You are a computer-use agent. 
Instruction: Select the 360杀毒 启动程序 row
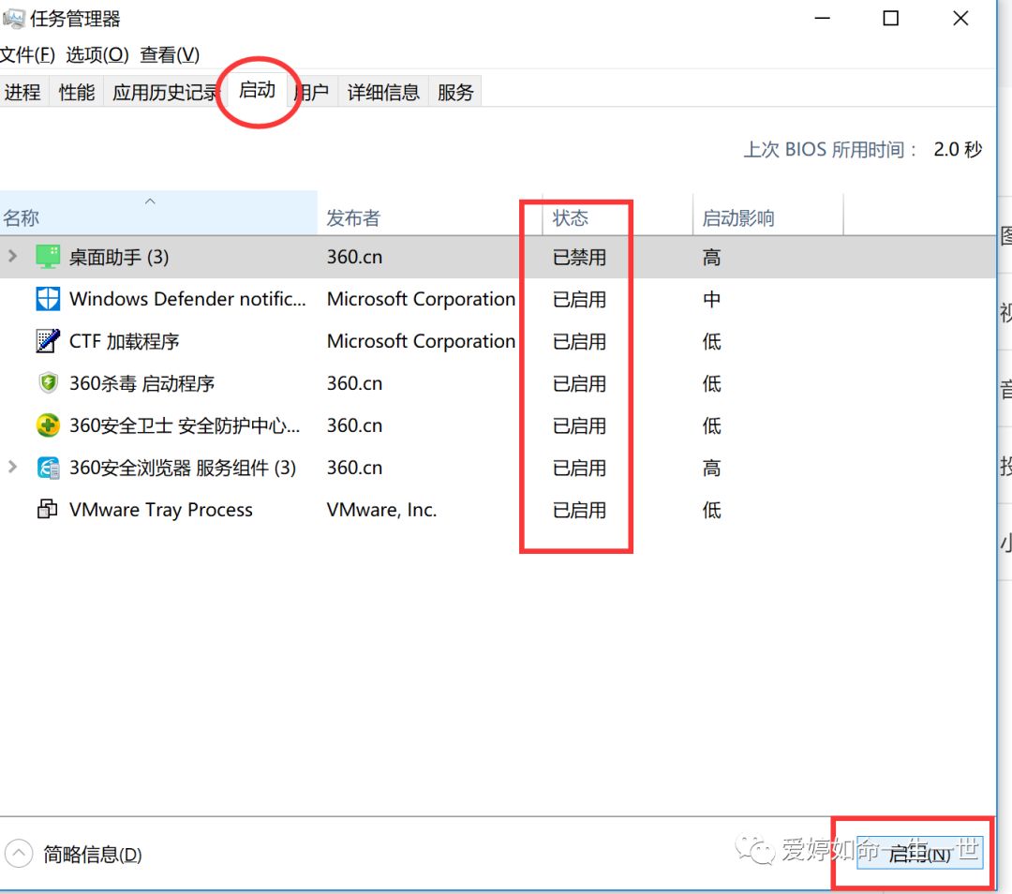[498, 383]
